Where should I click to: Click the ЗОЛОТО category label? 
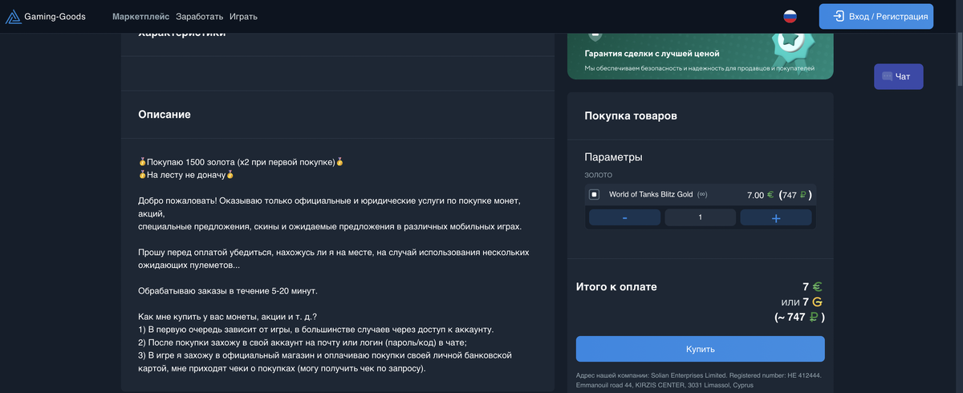pyautogui.click(x=598, y=175)
